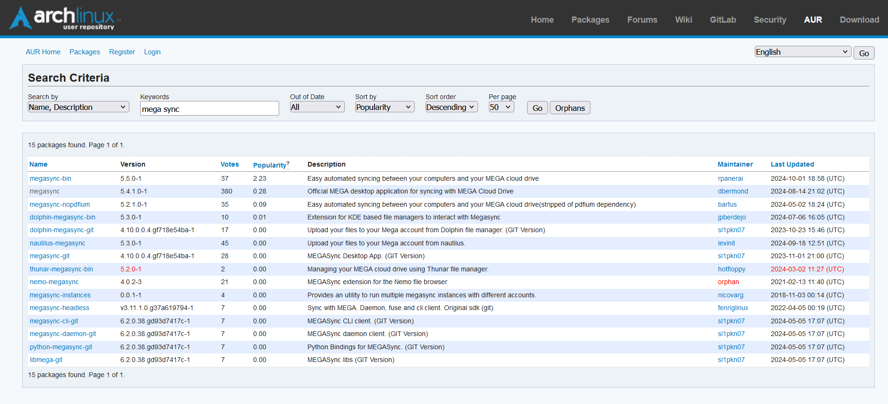Click the Keywords search field
888x404 pixels.
(x=209, y=109)
